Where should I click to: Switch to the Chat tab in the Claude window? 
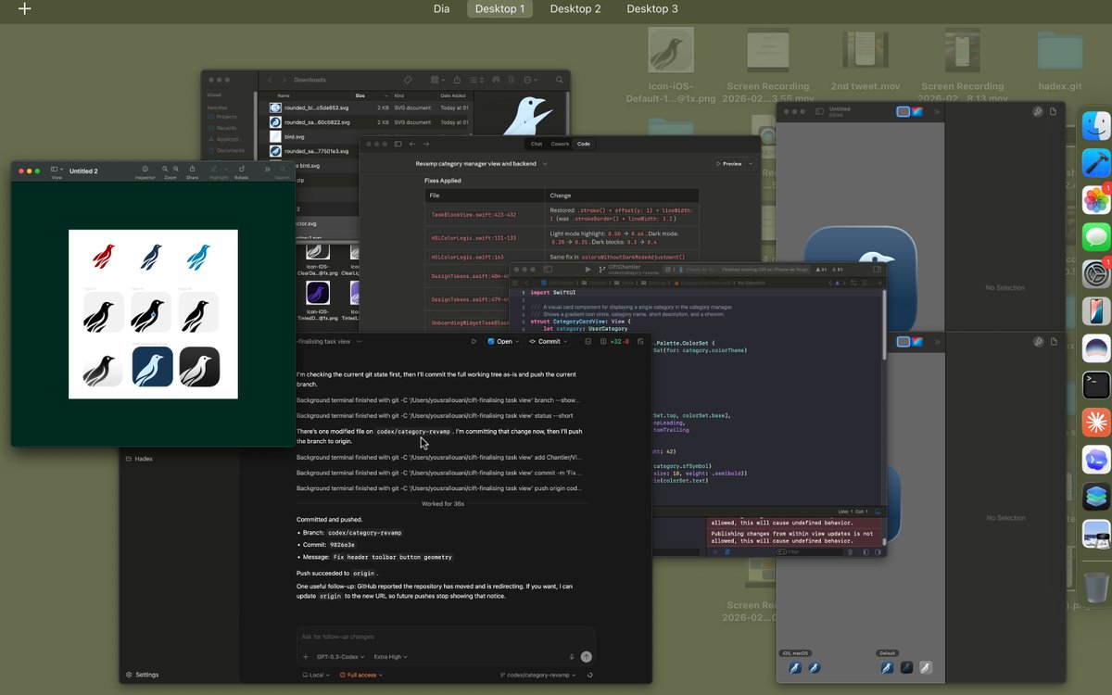[x=536, y=144]
